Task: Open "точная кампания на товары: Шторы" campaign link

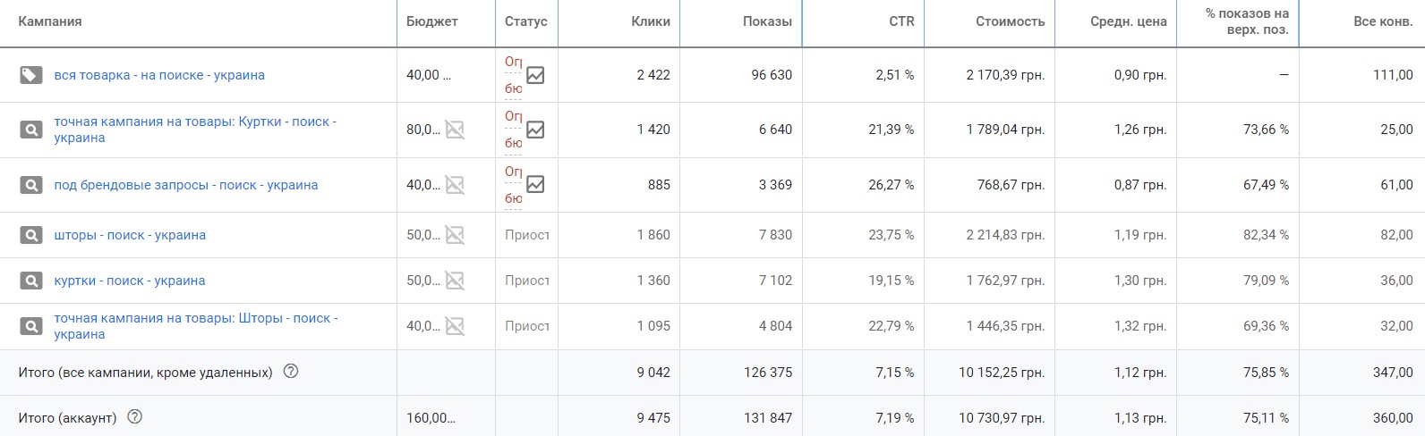Action: click(195, 318)
